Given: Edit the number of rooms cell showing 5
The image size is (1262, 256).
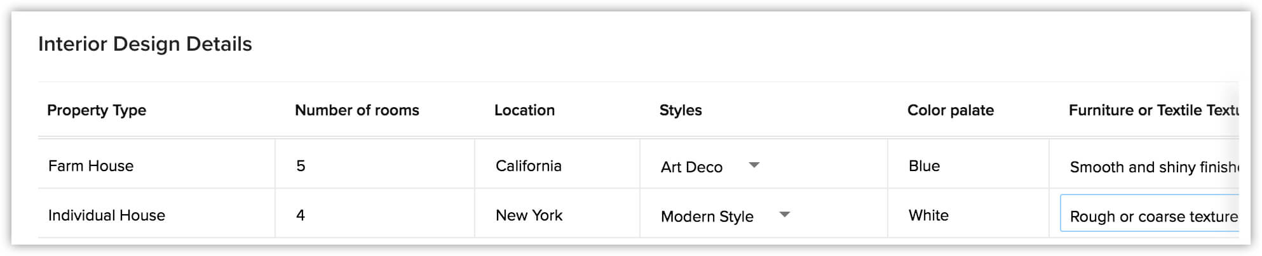Looking at the screenshot, I should pos(375,165).
